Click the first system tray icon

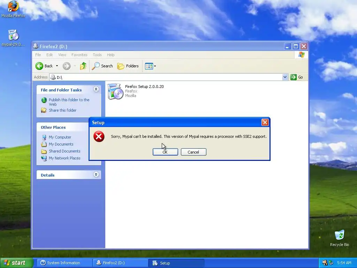pos(325,263)
